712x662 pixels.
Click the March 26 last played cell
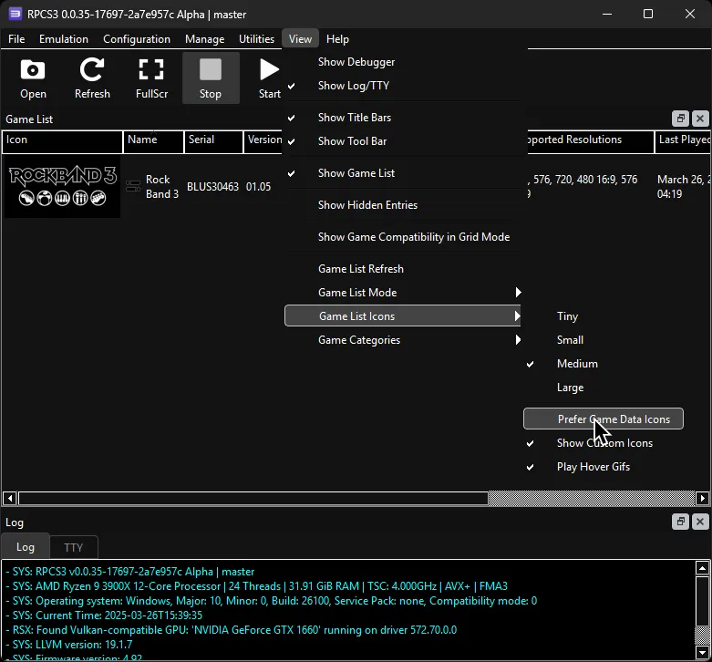(683, 187)
